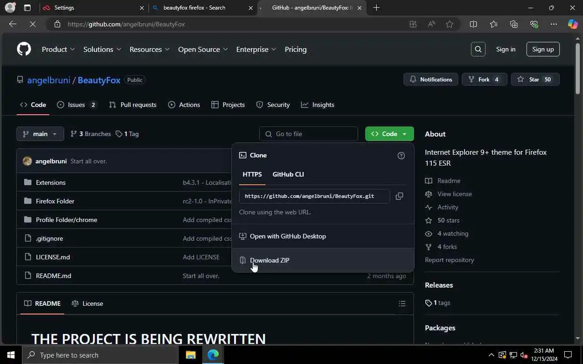Click the Sign in link
This screenshot has height=364, width=583.
click(x=506, y=49)
